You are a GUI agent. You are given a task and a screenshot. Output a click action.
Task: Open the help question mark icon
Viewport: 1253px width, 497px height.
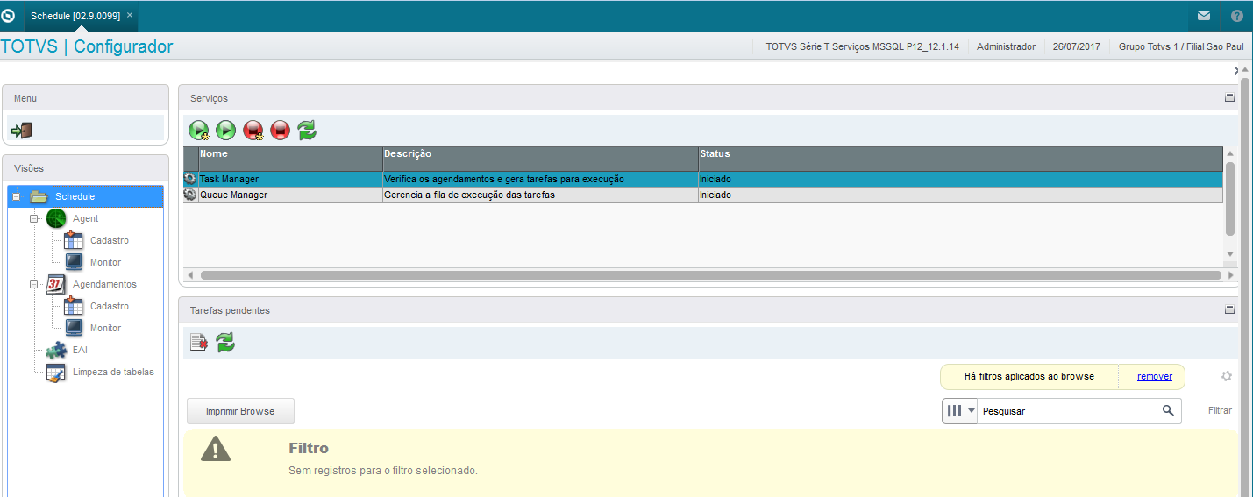pyautogui.click(x=1237, y=16)
